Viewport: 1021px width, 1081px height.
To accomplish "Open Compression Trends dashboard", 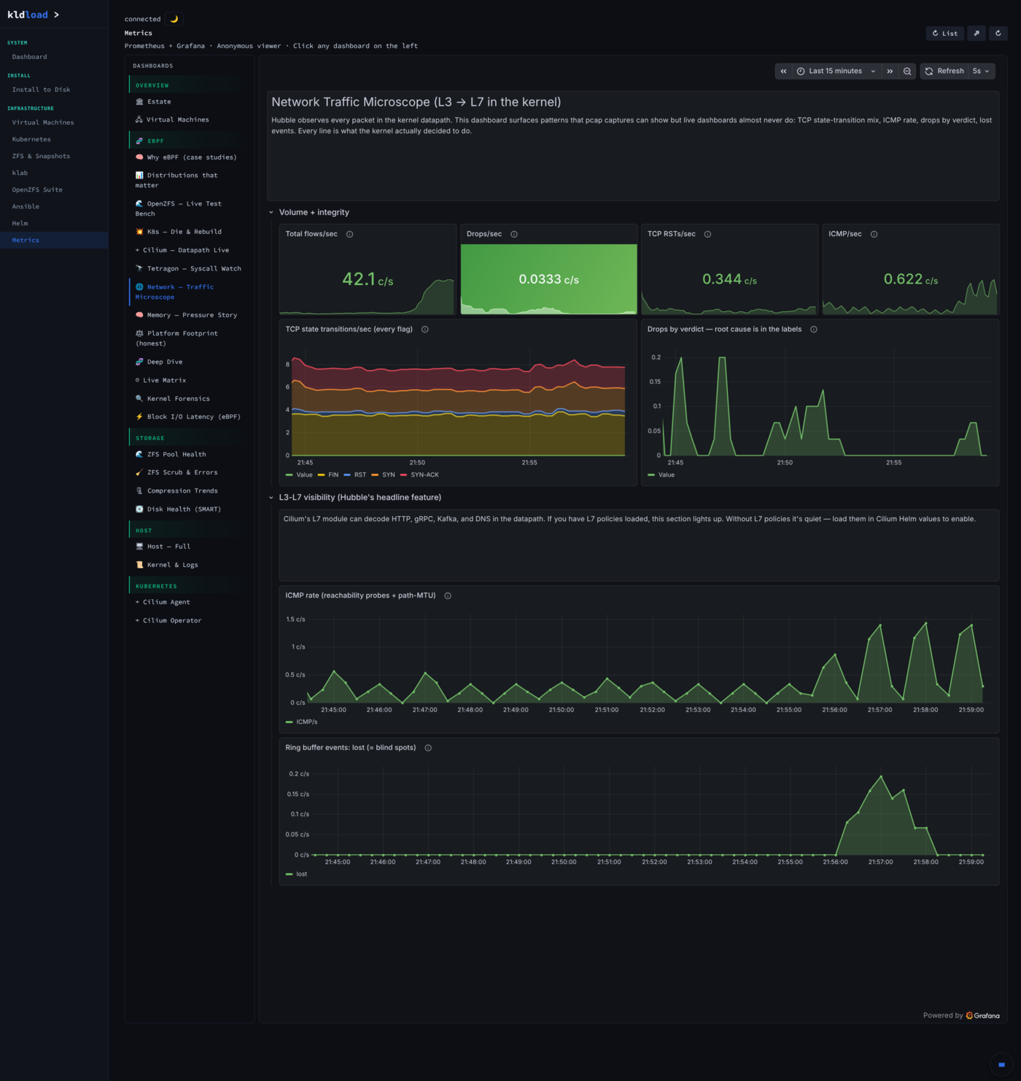I will click(x=187, y=491).
